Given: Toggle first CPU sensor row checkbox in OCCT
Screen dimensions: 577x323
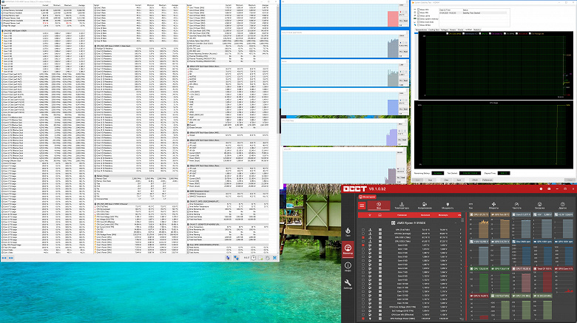Looking at the screenshot, I should [363, 230].
